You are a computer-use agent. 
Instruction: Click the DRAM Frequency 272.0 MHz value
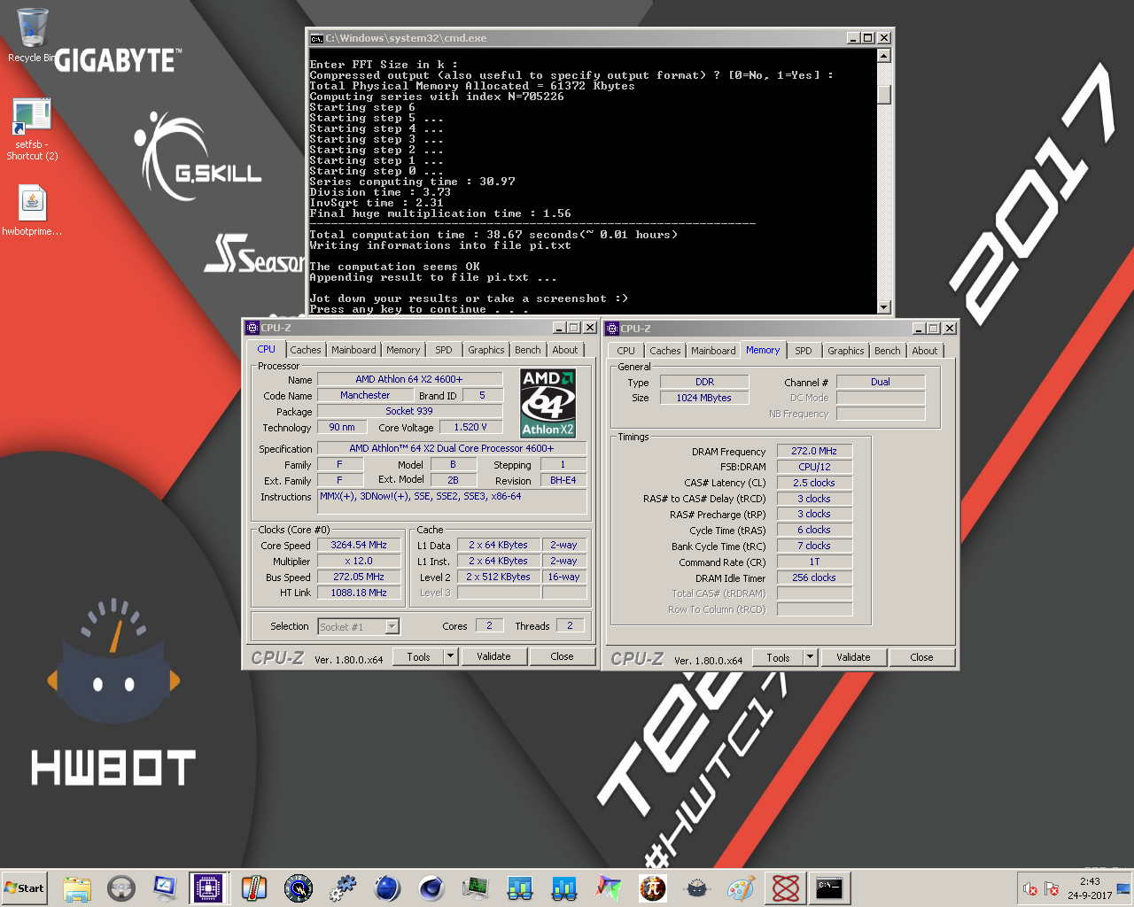(x=814, y=451)
